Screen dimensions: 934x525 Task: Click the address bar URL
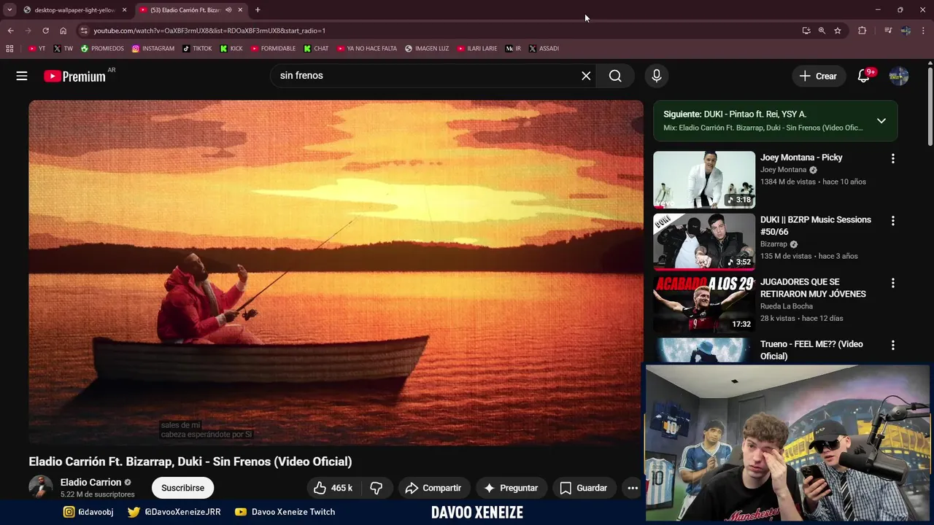[x=209, y=31]
